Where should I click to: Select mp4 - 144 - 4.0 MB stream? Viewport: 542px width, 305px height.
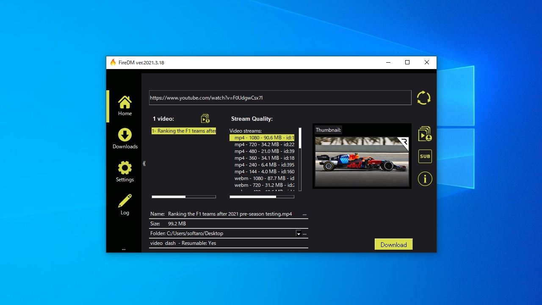262,172
